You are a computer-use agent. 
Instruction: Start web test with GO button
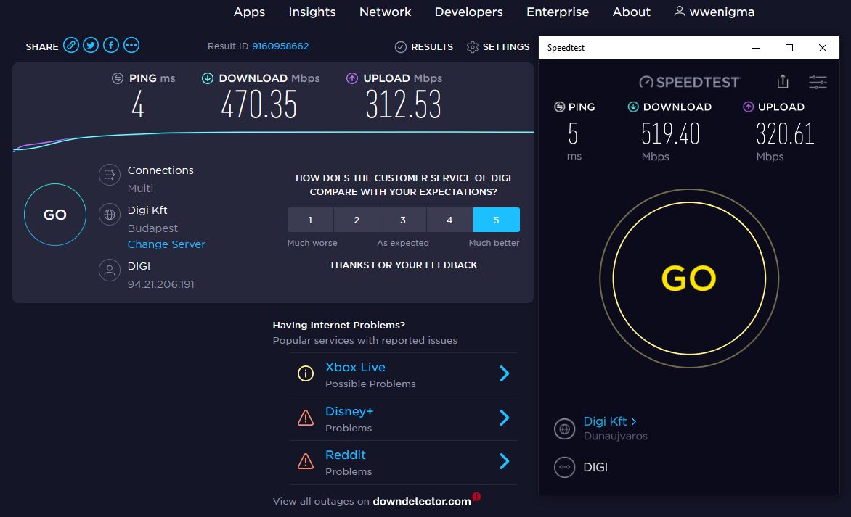54,215
